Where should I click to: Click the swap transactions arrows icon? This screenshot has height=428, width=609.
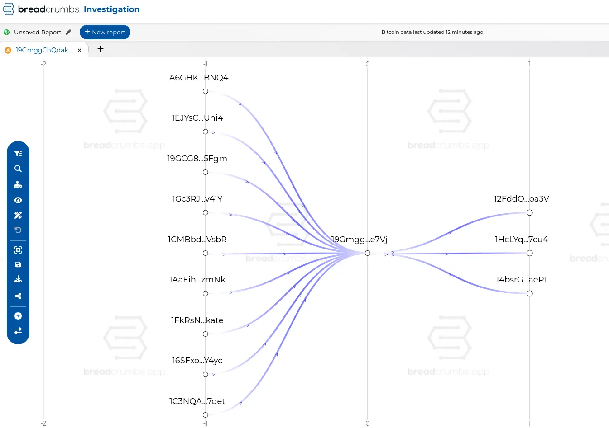pyautogui.click(x=18, y=331)
